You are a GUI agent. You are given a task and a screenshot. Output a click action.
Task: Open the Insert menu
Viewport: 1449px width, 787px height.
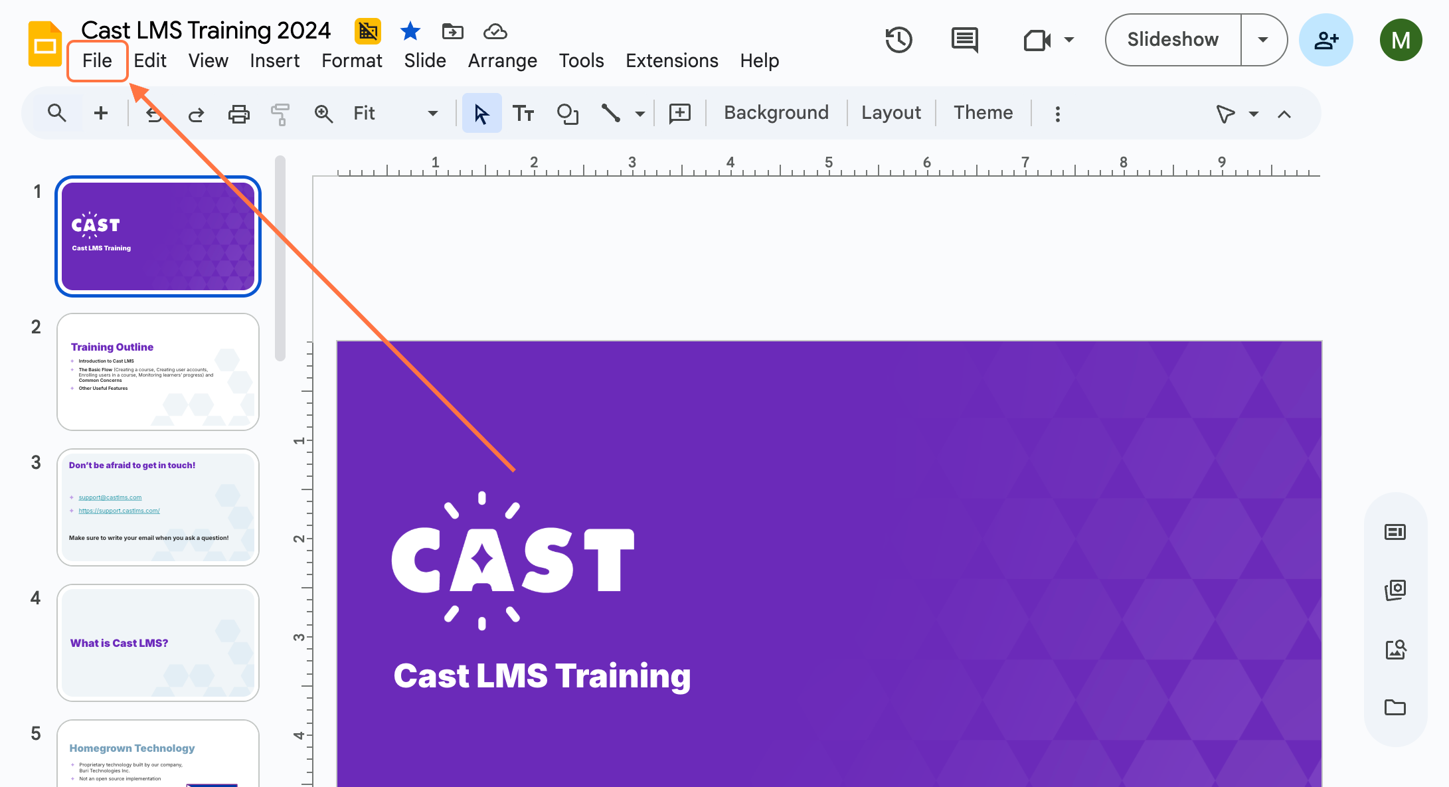[274, 60]
